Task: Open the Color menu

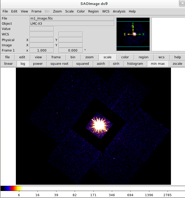Action: click(x=81, y=11)
